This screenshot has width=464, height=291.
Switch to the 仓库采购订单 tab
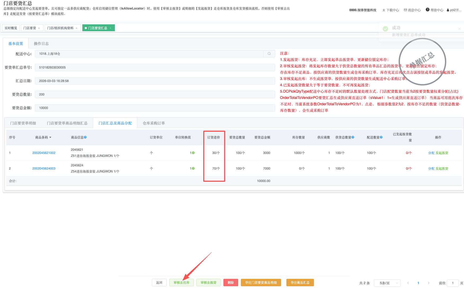pyautogui.click(x=154, y=123)
